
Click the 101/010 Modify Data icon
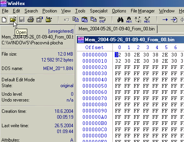tap(102, 20)
